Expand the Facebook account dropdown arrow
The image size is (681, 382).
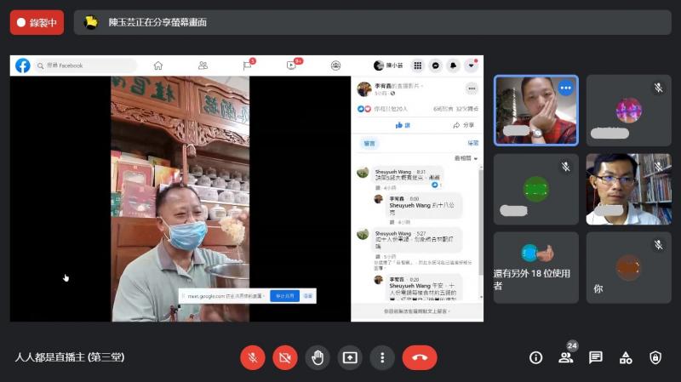tap(471, 66)
